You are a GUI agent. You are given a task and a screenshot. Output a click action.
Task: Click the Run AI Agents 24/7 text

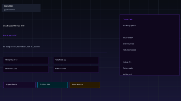10,36
